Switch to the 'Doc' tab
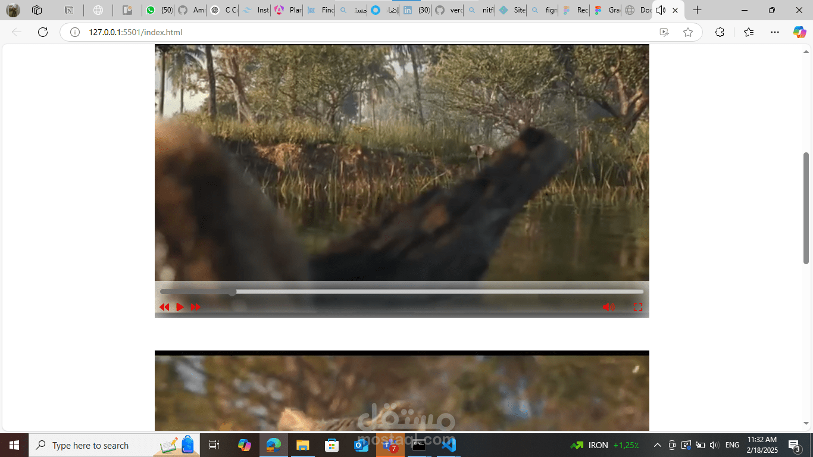Screen dimensions: 813x457 pyautogui.click(x=638, y=10)
